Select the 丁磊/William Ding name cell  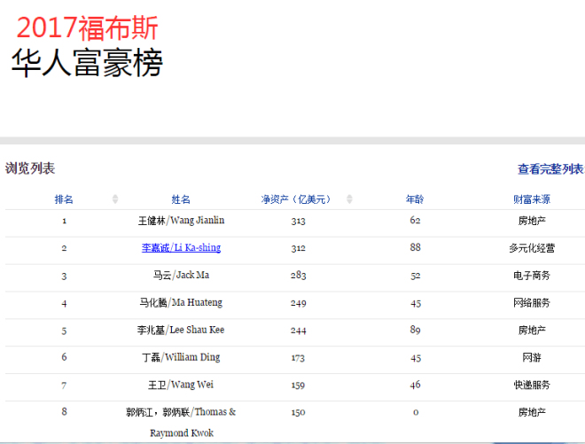point(182,357)
